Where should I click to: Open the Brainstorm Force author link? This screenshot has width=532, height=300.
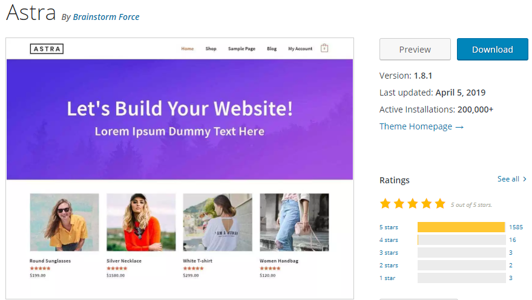(106, 17)
